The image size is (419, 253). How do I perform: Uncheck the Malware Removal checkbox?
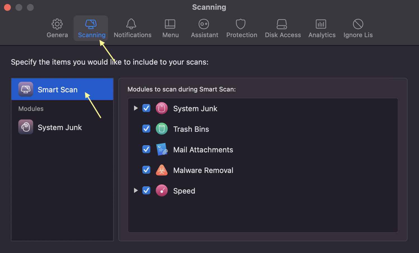(x=146, y=170)
